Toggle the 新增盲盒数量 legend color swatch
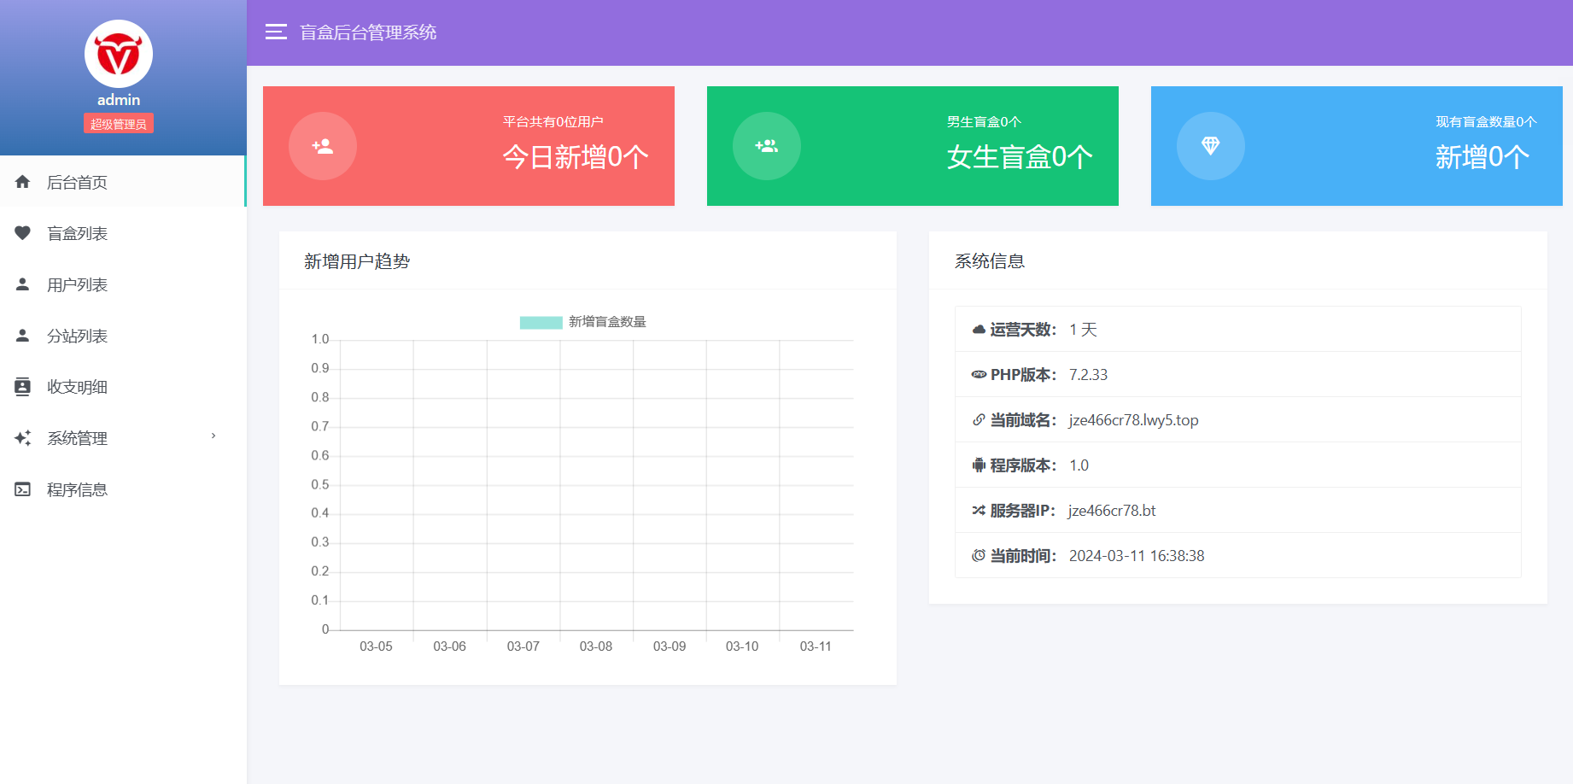The height and width of the screenshot is (784, 1573). pos(541,322)
